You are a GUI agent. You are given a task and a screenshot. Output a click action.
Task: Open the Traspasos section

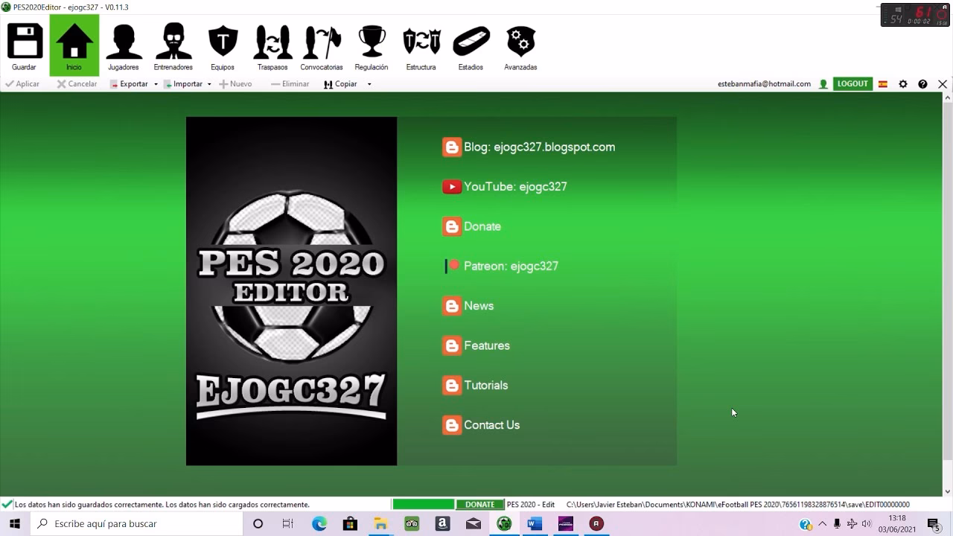pos(272,46)
